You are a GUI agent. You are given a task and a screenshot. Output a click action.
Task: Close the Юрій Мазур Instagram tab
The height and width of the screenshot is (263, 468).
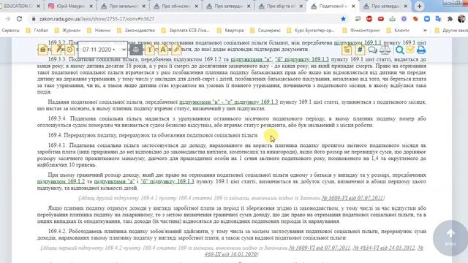tap(91, 6)
